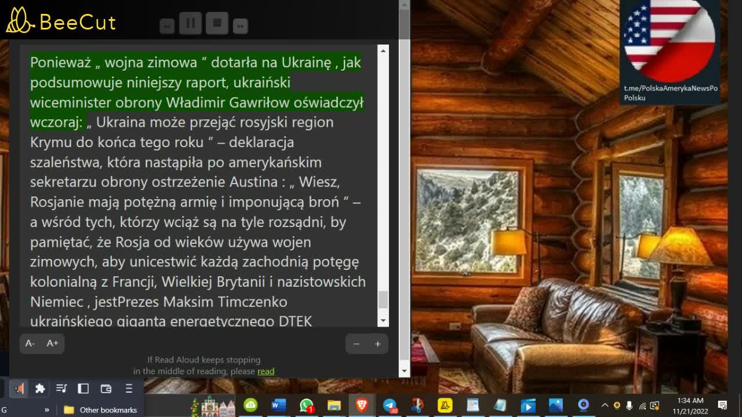742x417 pixels.
Task: Click the minus button to narrow the window
Action: click(357, 344)
